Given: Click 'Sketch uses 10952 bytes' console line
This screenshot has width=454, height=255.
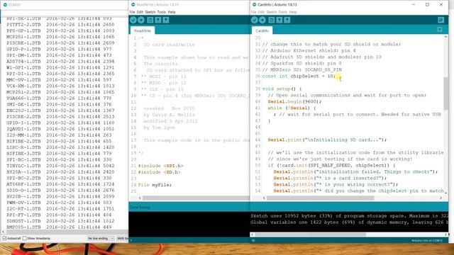Looking at the screenshot, I should coord(349,216).
